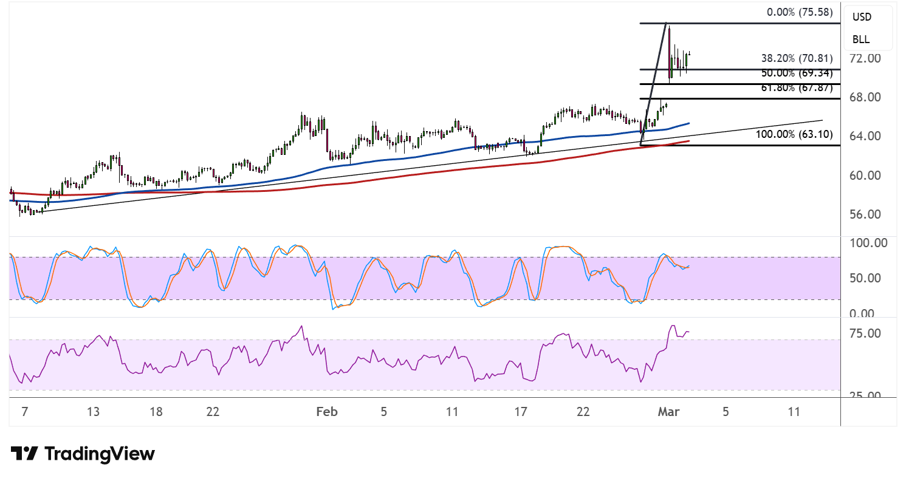This screenshot has height=481, width=906.
Task: Select the USD currency label
Action: [x=861, y=16]
